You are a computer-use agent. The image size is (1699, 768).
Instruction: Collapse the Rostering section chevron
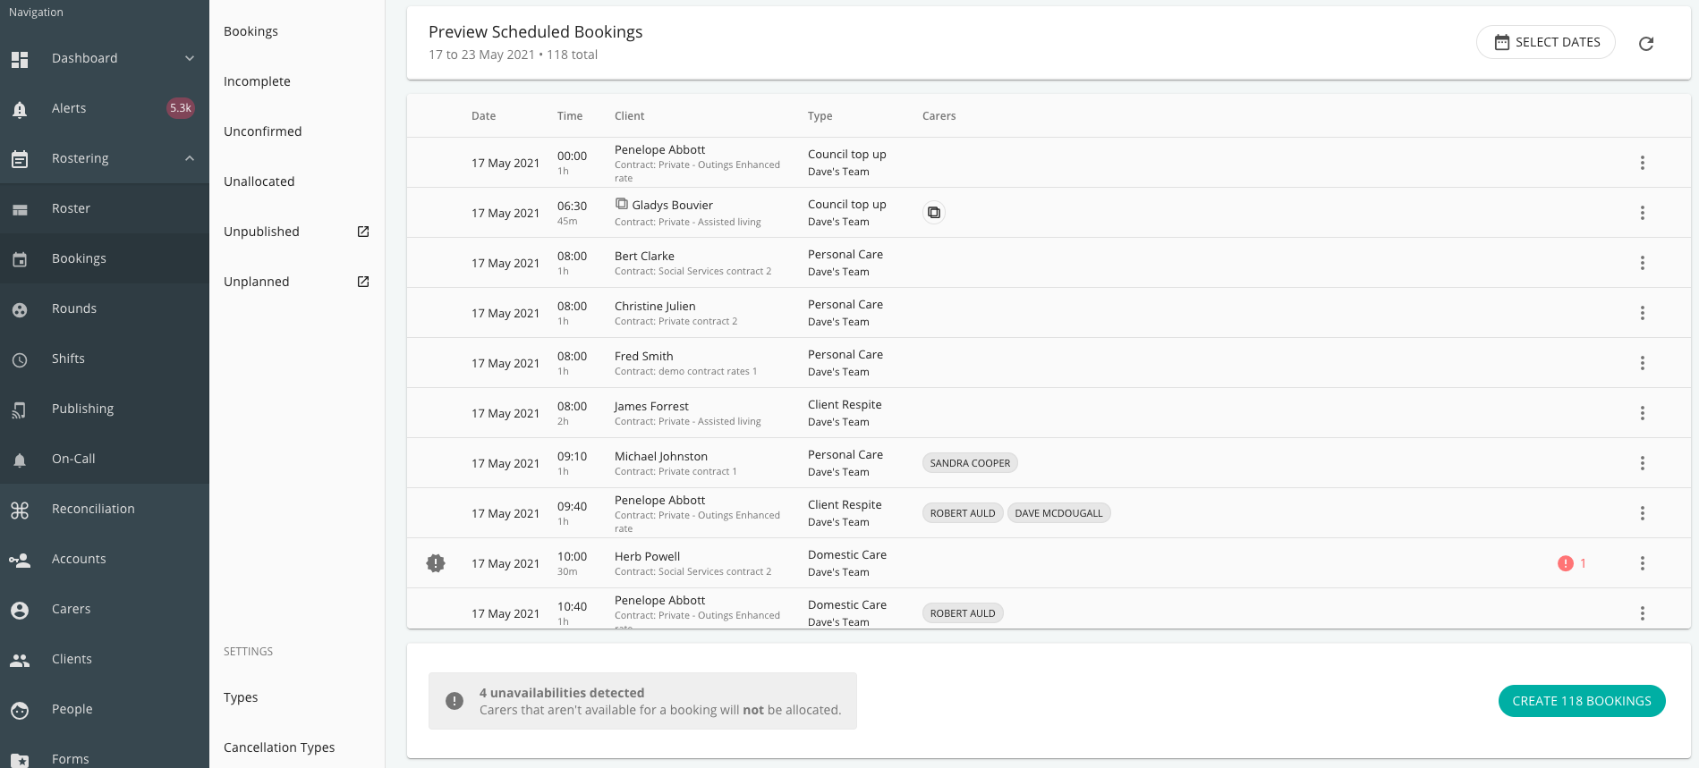coord(190,158)
